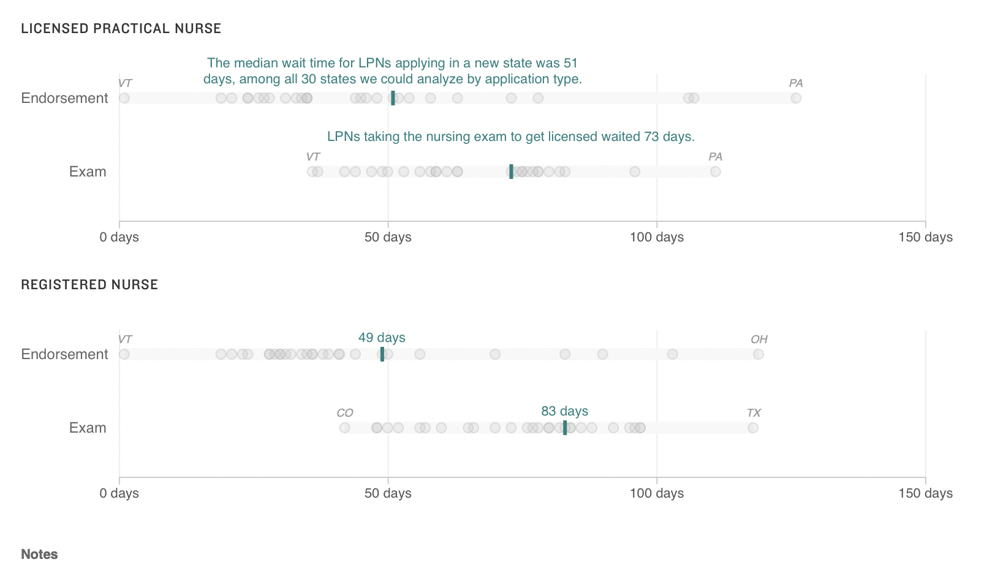Click the Notes heading at the bottom

pyautogui.click(x=39, y=554)
